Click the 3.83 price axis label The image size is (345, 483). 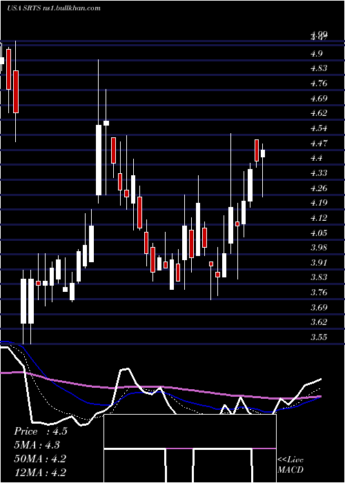click(x=319, y=277)
